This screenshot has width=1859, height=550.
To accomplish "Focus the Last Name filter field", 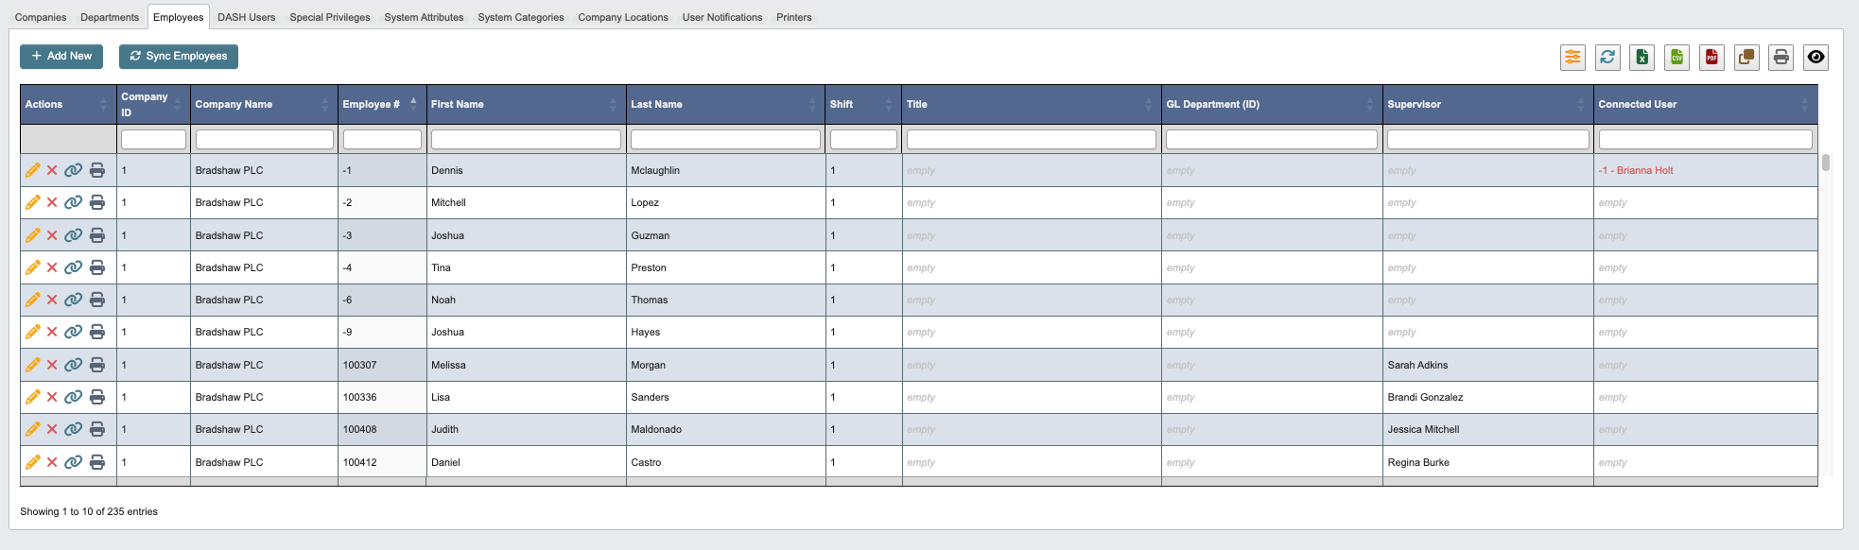I will pos(725,139).
